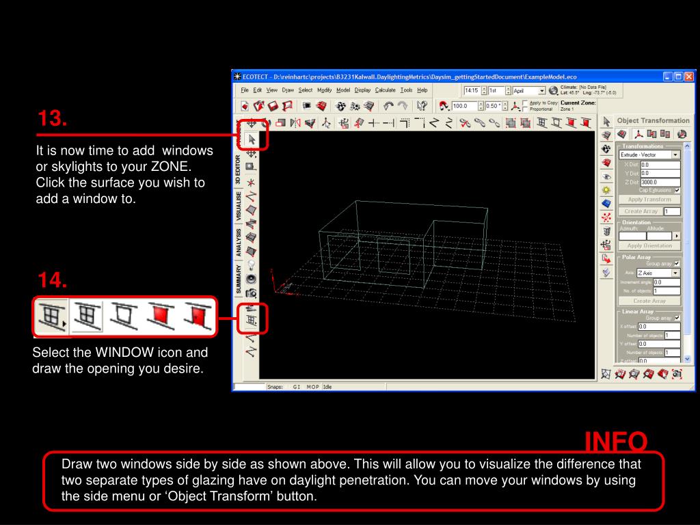Click the day 1st spinner arrows
The image size is (700, 525).
point(508,91)
